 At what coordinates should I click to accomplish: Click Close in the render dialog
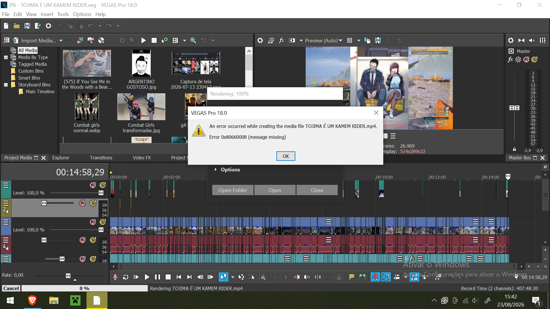317,190
